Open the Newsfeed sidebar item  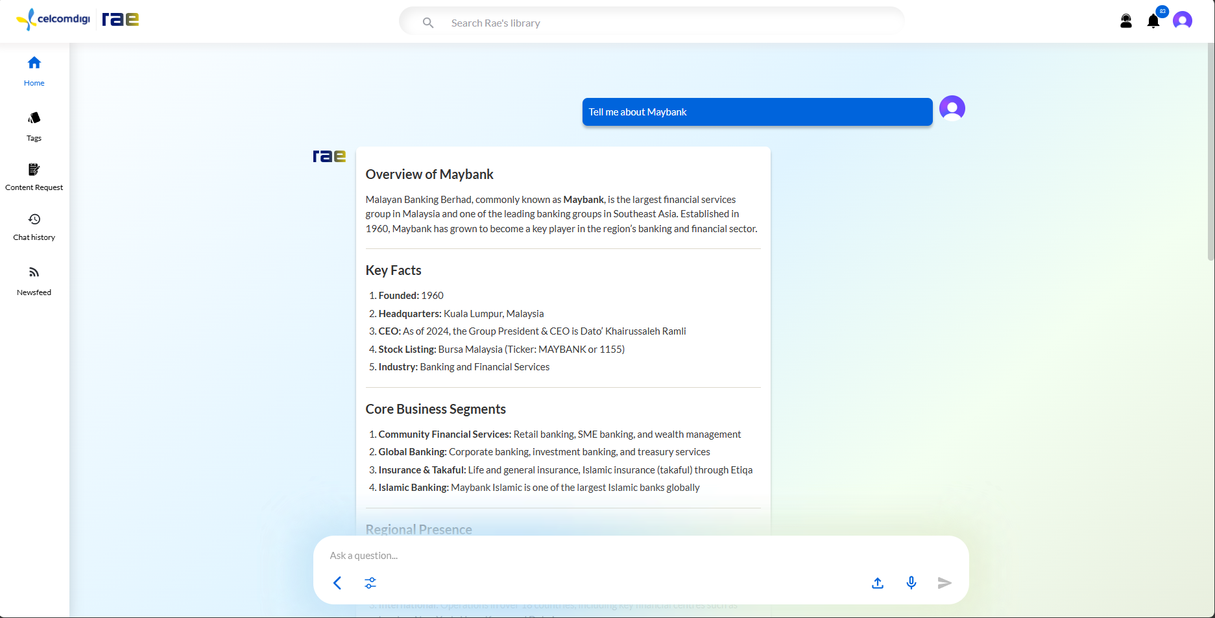coord(34,281)
